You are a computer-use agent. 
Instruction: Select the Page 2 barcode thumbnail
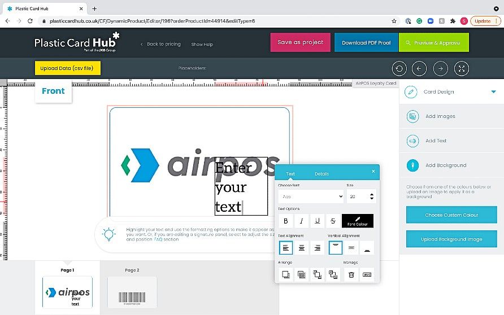[x=132, y=292]
